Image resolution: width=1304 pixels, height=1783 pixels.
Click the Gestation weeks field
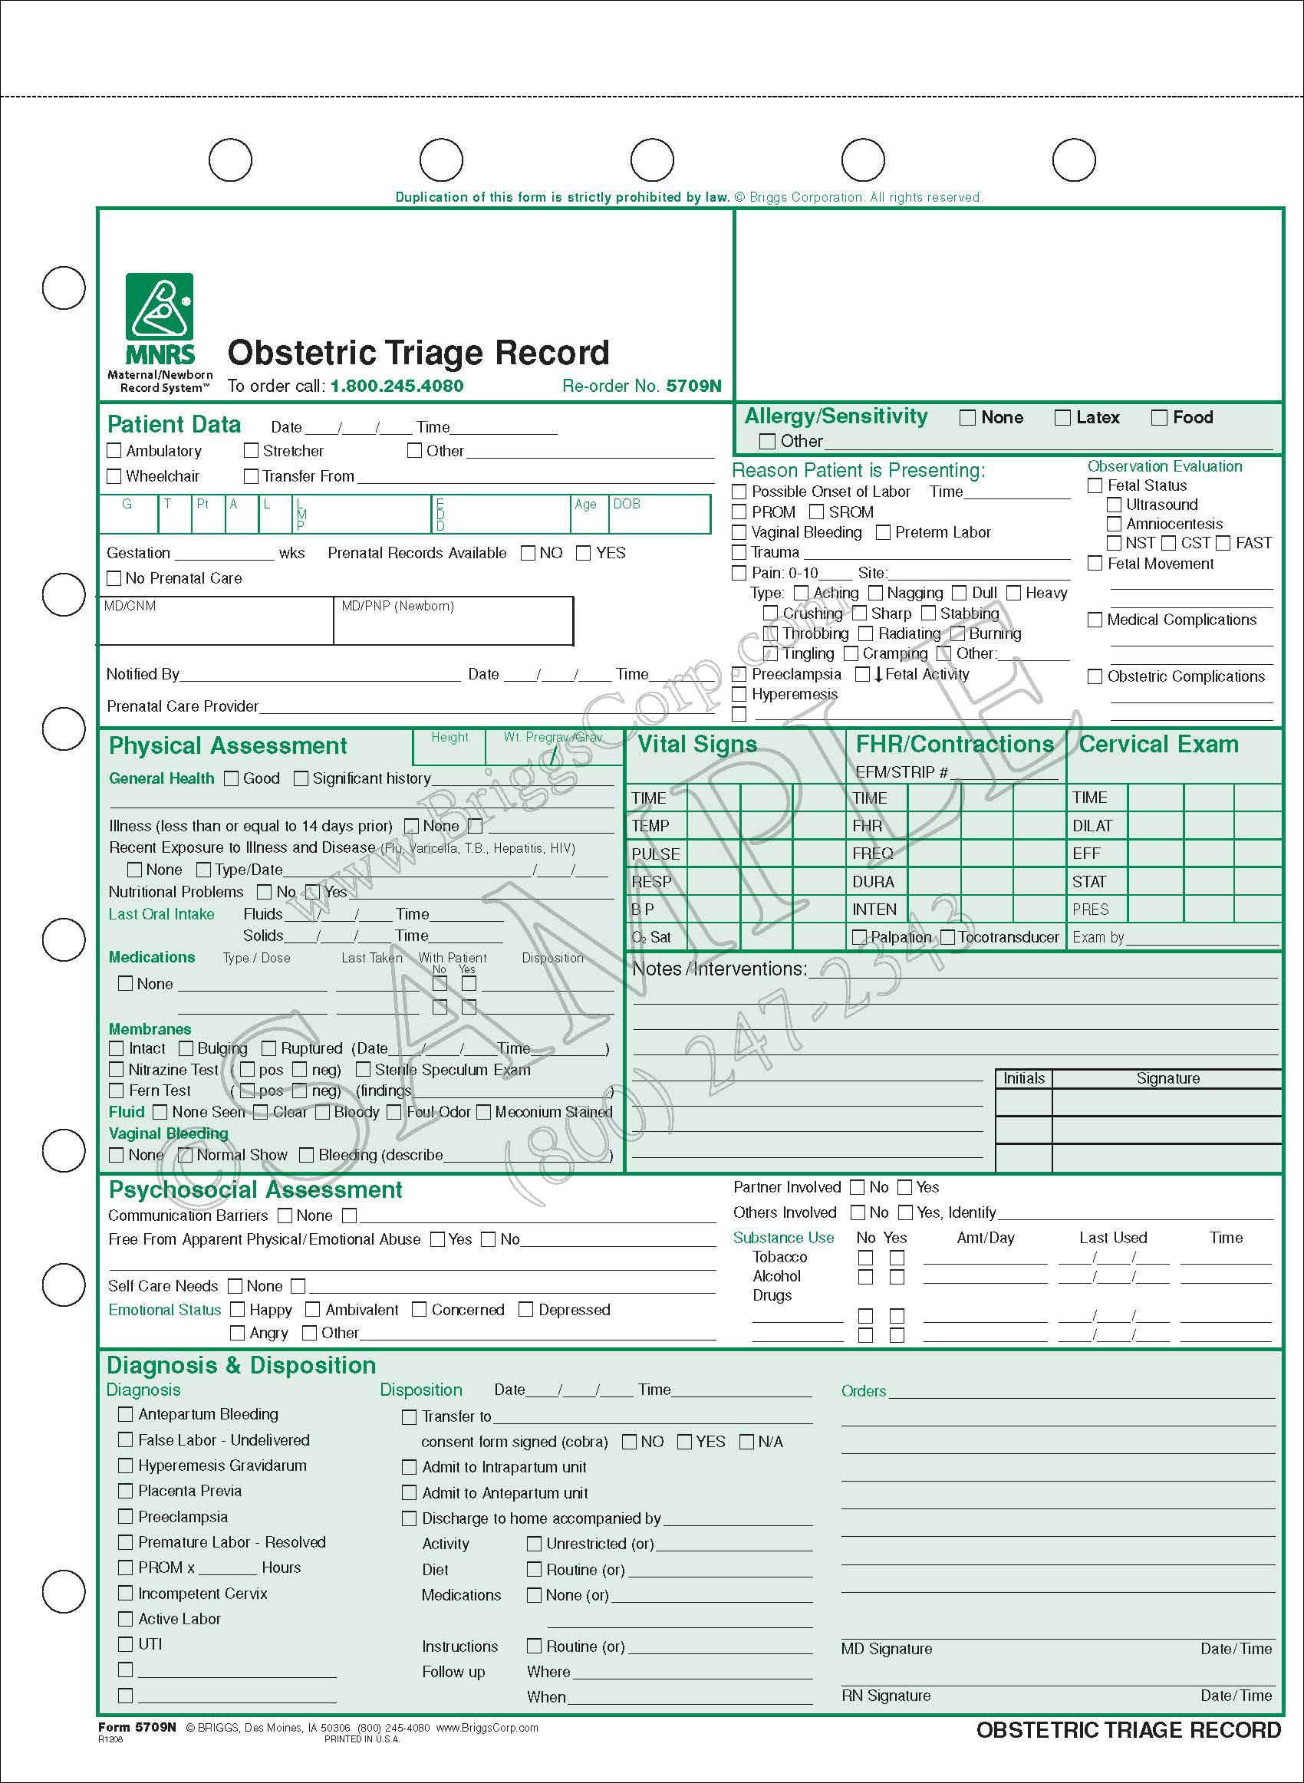point(223,552)
